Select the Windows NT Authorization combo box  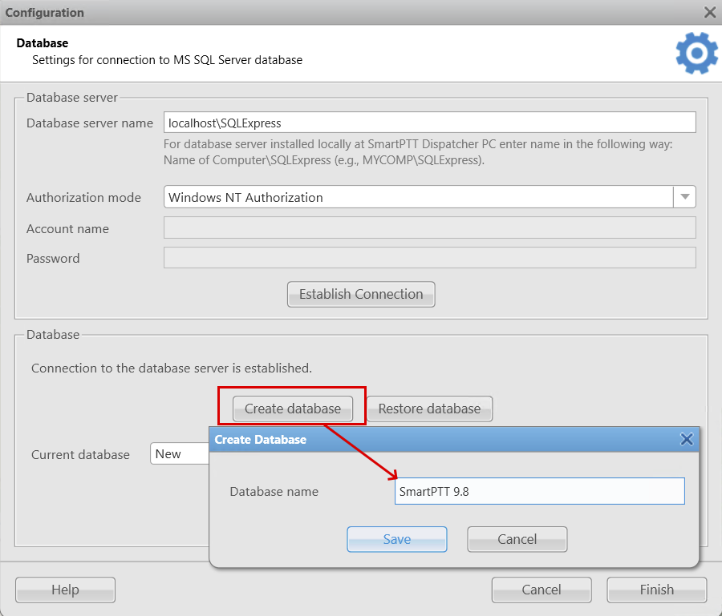(430, 197)
